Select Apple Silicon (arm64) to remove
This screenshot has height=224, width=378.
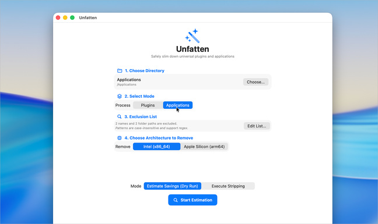pyautogui.click(x=204, y=147)
